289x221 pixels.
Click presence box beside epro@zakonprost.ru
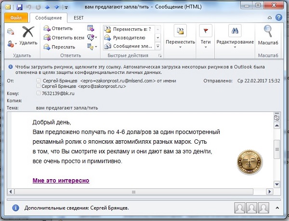(39, 86)
